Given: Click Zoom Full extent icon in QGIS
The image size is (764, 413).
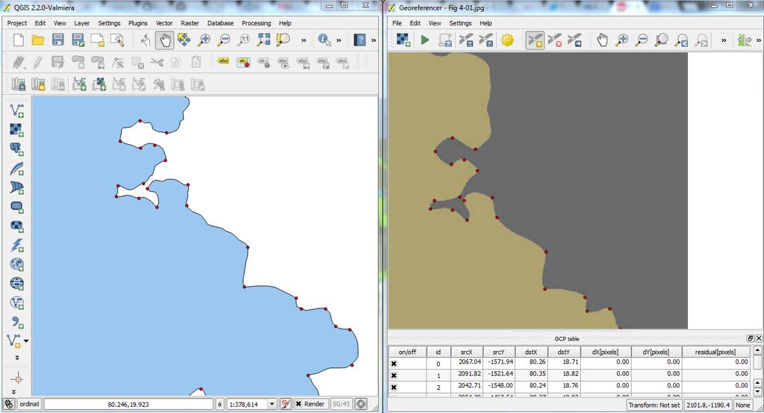Looking at the screenshot, I should pyautogui.click(x=264, y=40).
